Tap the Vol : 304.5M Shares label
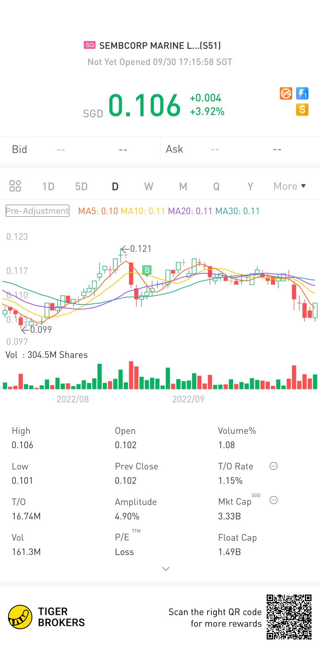 (47, 355)
